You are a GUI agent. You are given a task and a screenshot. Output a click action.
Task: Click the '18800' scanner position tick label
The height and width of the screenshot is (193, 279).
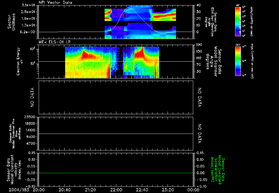[x=29, y=123]
